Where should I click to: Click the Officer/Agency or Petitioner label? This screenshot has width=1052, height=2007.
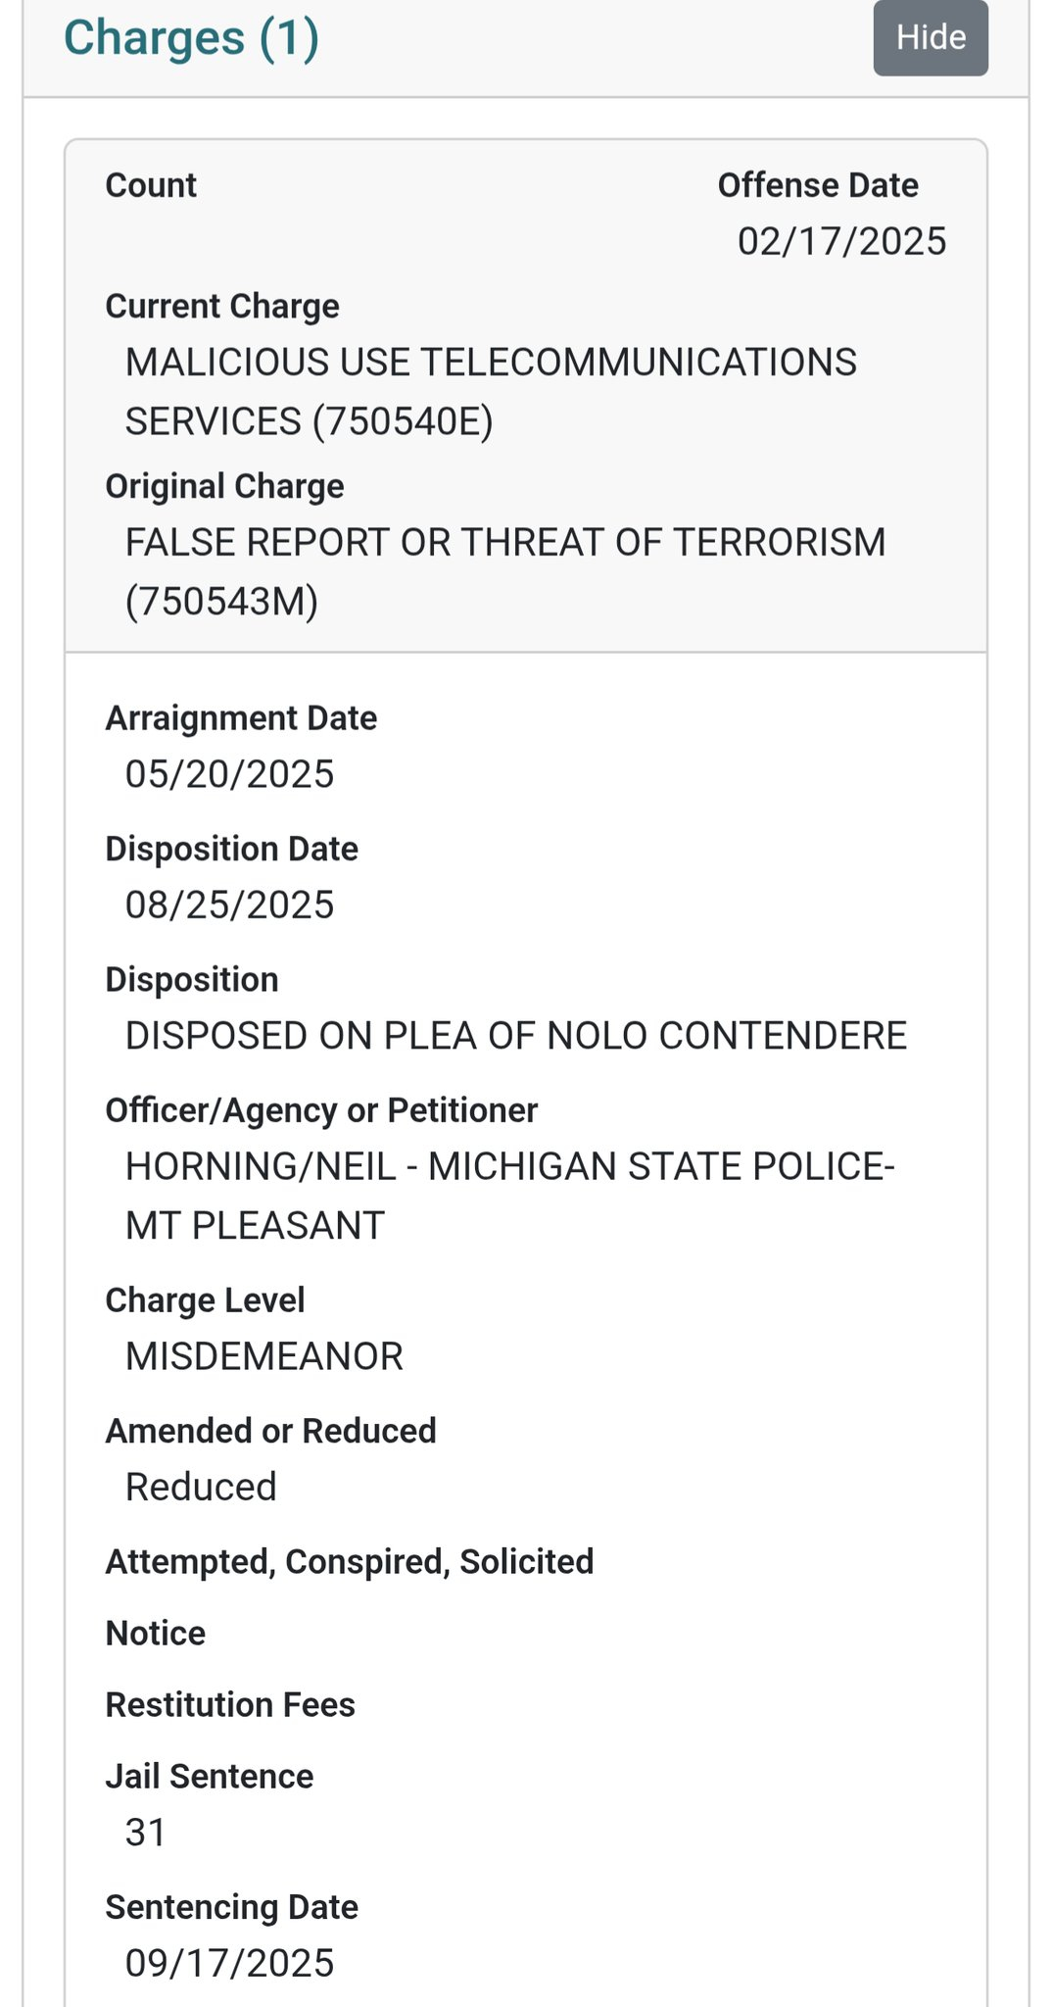(x=321, y=1110)
